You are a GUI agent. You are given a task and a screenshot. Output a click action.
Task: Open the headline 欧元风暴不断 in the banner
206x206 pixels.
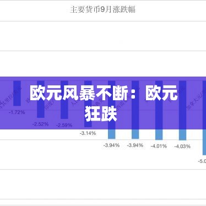pyautogui.click(x=79, y=94)
